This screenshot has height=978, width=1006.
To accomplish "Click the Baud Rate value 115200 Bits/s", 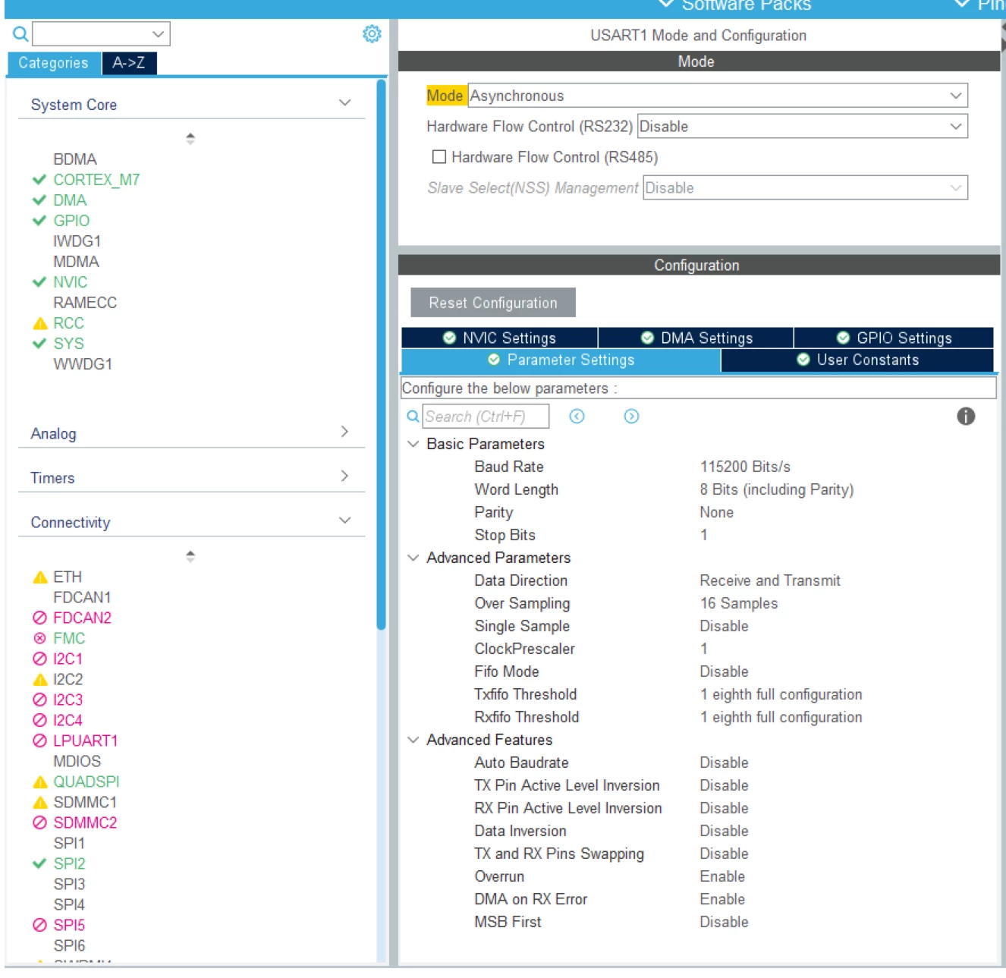I will (745, 467).
